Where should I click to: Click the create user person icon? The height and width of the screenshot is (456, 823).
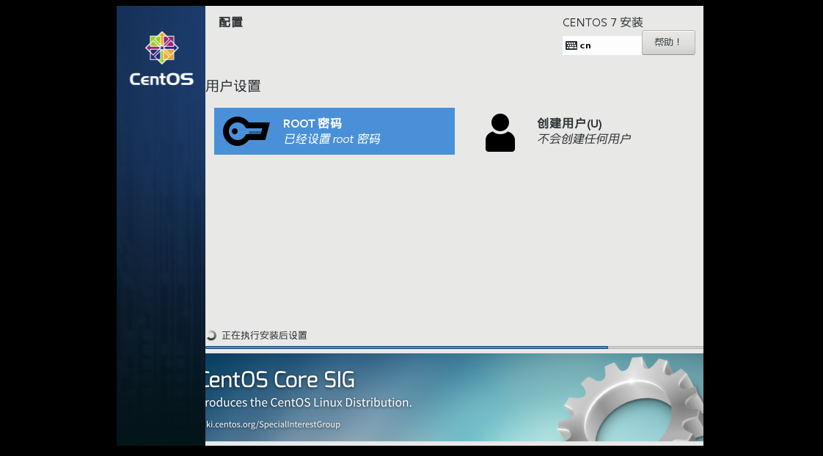point(500,133)
